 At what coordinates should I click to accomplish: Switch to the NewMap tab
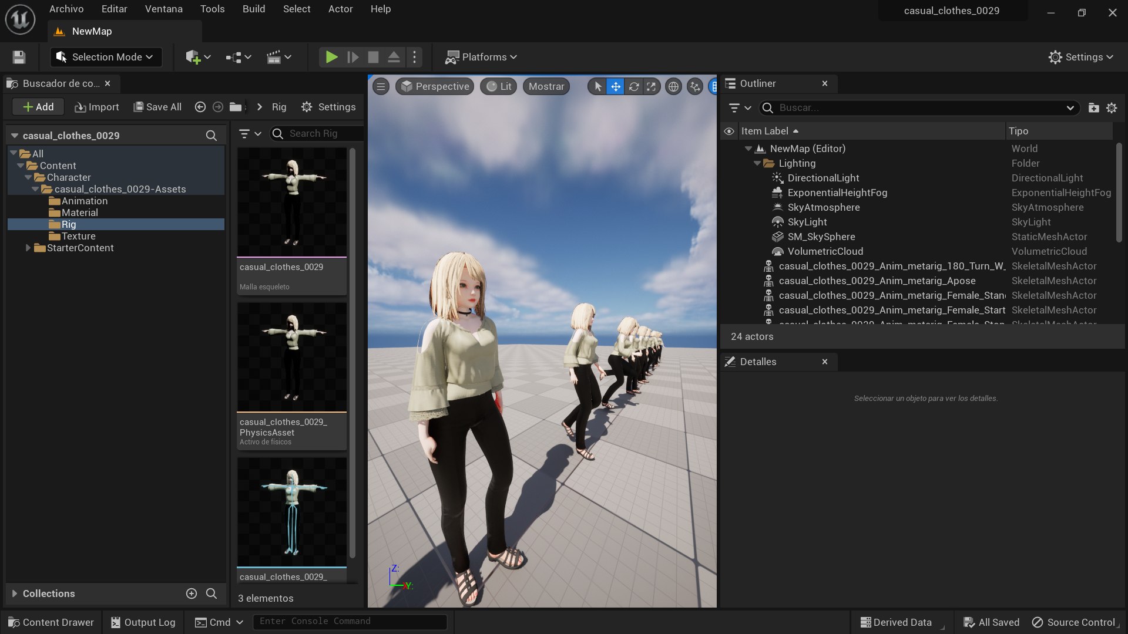[124, 31]
